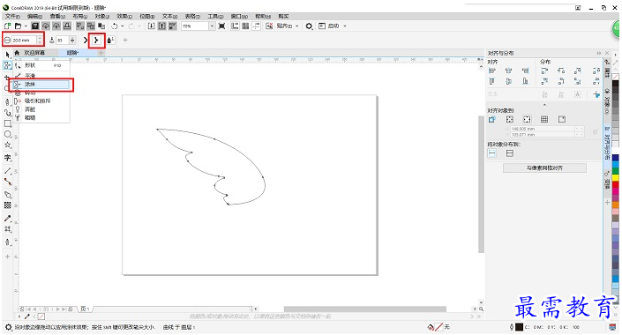Toggle pen pressure button on property bar

[110, 40]
